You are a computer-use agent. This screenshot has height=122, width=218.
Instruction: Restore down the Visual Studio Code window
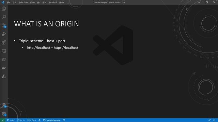pyautogui.click(x=207, y=2)
